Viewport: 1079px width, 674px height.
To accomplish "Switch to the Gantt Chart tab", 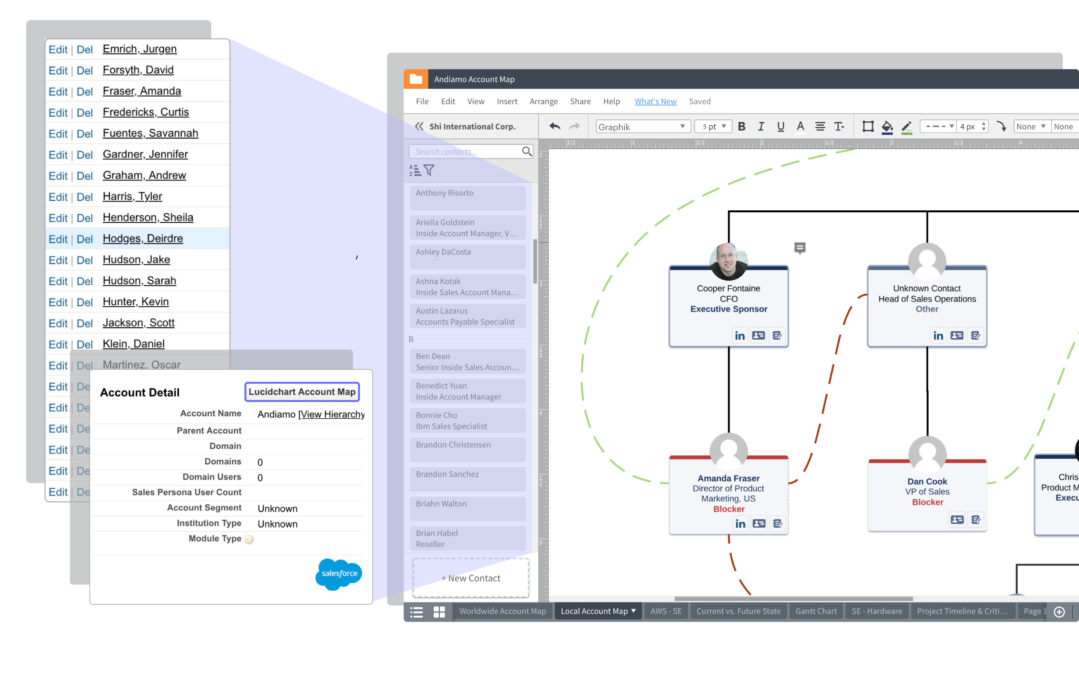I will click(x=816, y=611).
